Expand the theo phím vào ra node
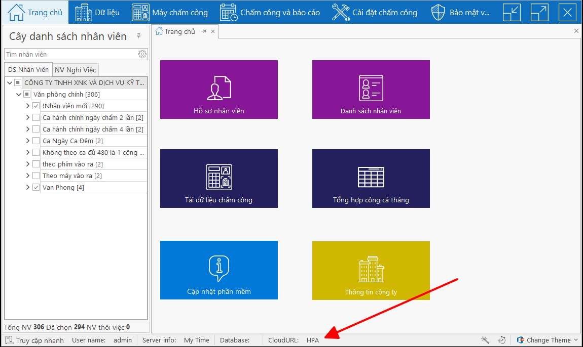 coord(28,164)
